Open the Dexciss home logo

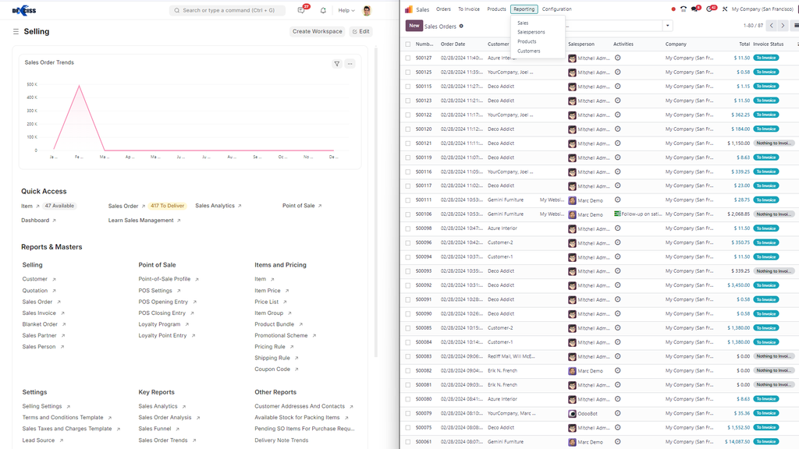(24, 10)
